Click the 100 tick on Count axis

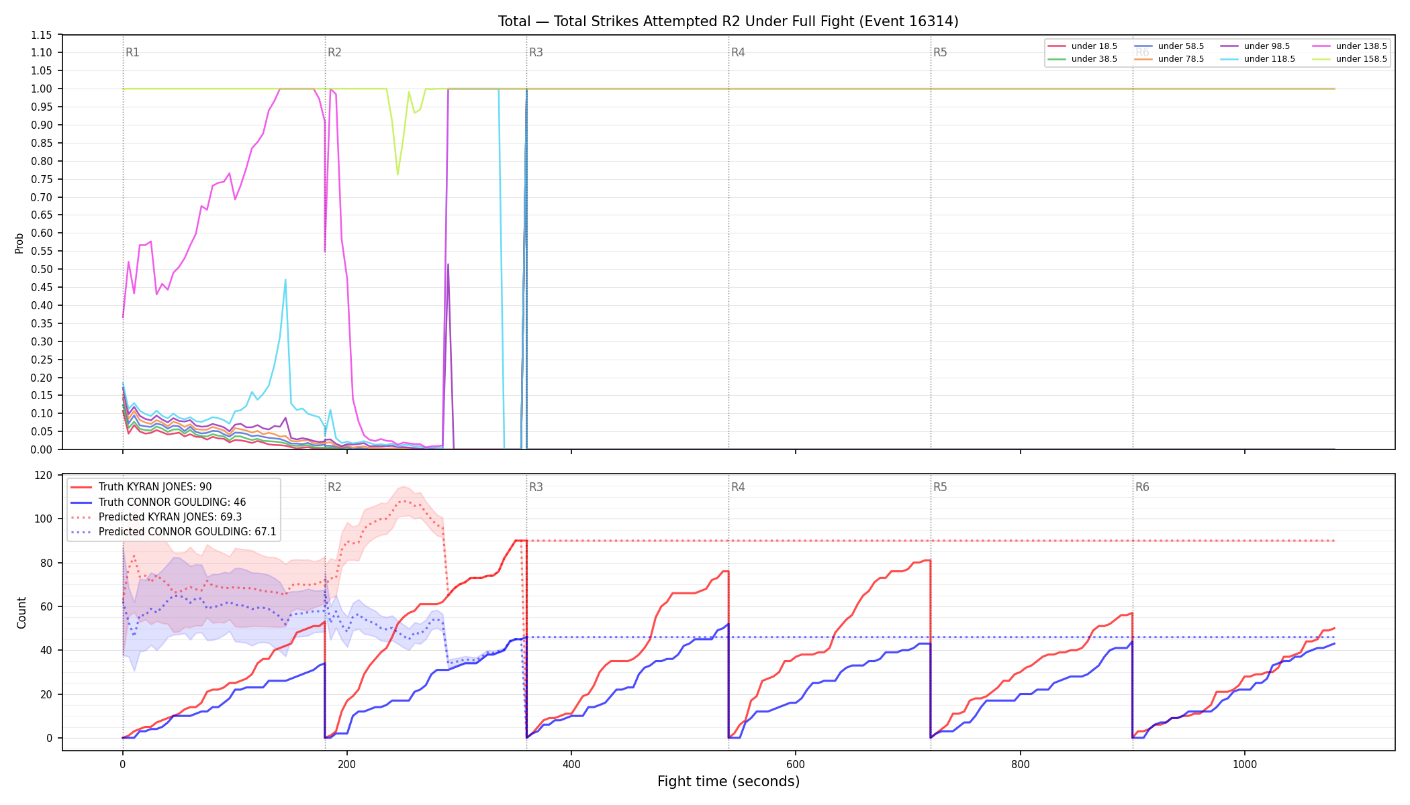[x=45, y=519]
